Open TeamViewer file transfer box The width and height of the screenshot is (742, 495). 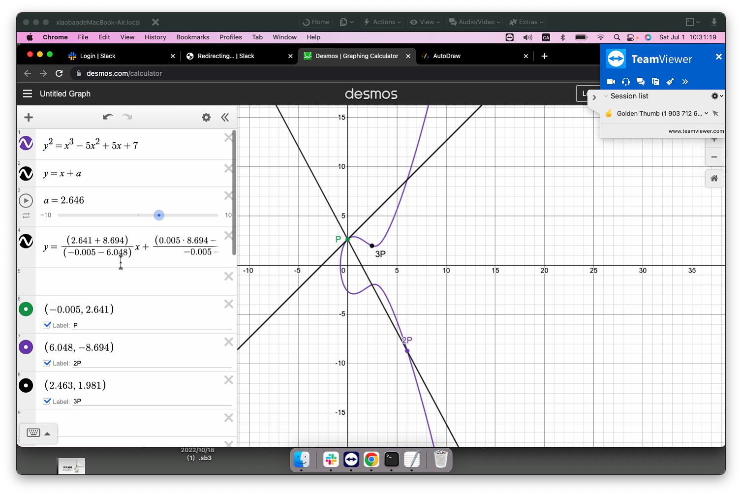655,82
